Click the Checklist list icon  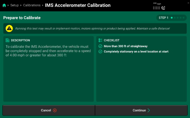[x=100, y=40]
